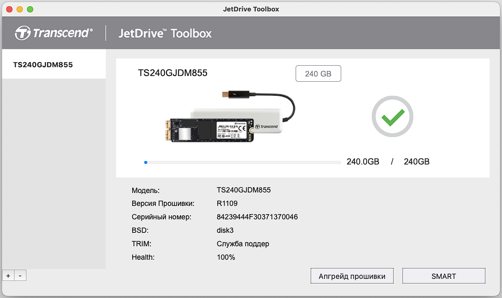Image resolution: width=502 pixels, height=298 pixels.
Task: Maximize window with green button
Action: [30, 9]
